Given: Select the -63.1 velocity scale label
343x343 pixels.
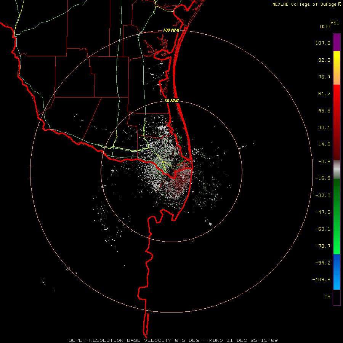Looking at the screenshot, I should (323, 229).
